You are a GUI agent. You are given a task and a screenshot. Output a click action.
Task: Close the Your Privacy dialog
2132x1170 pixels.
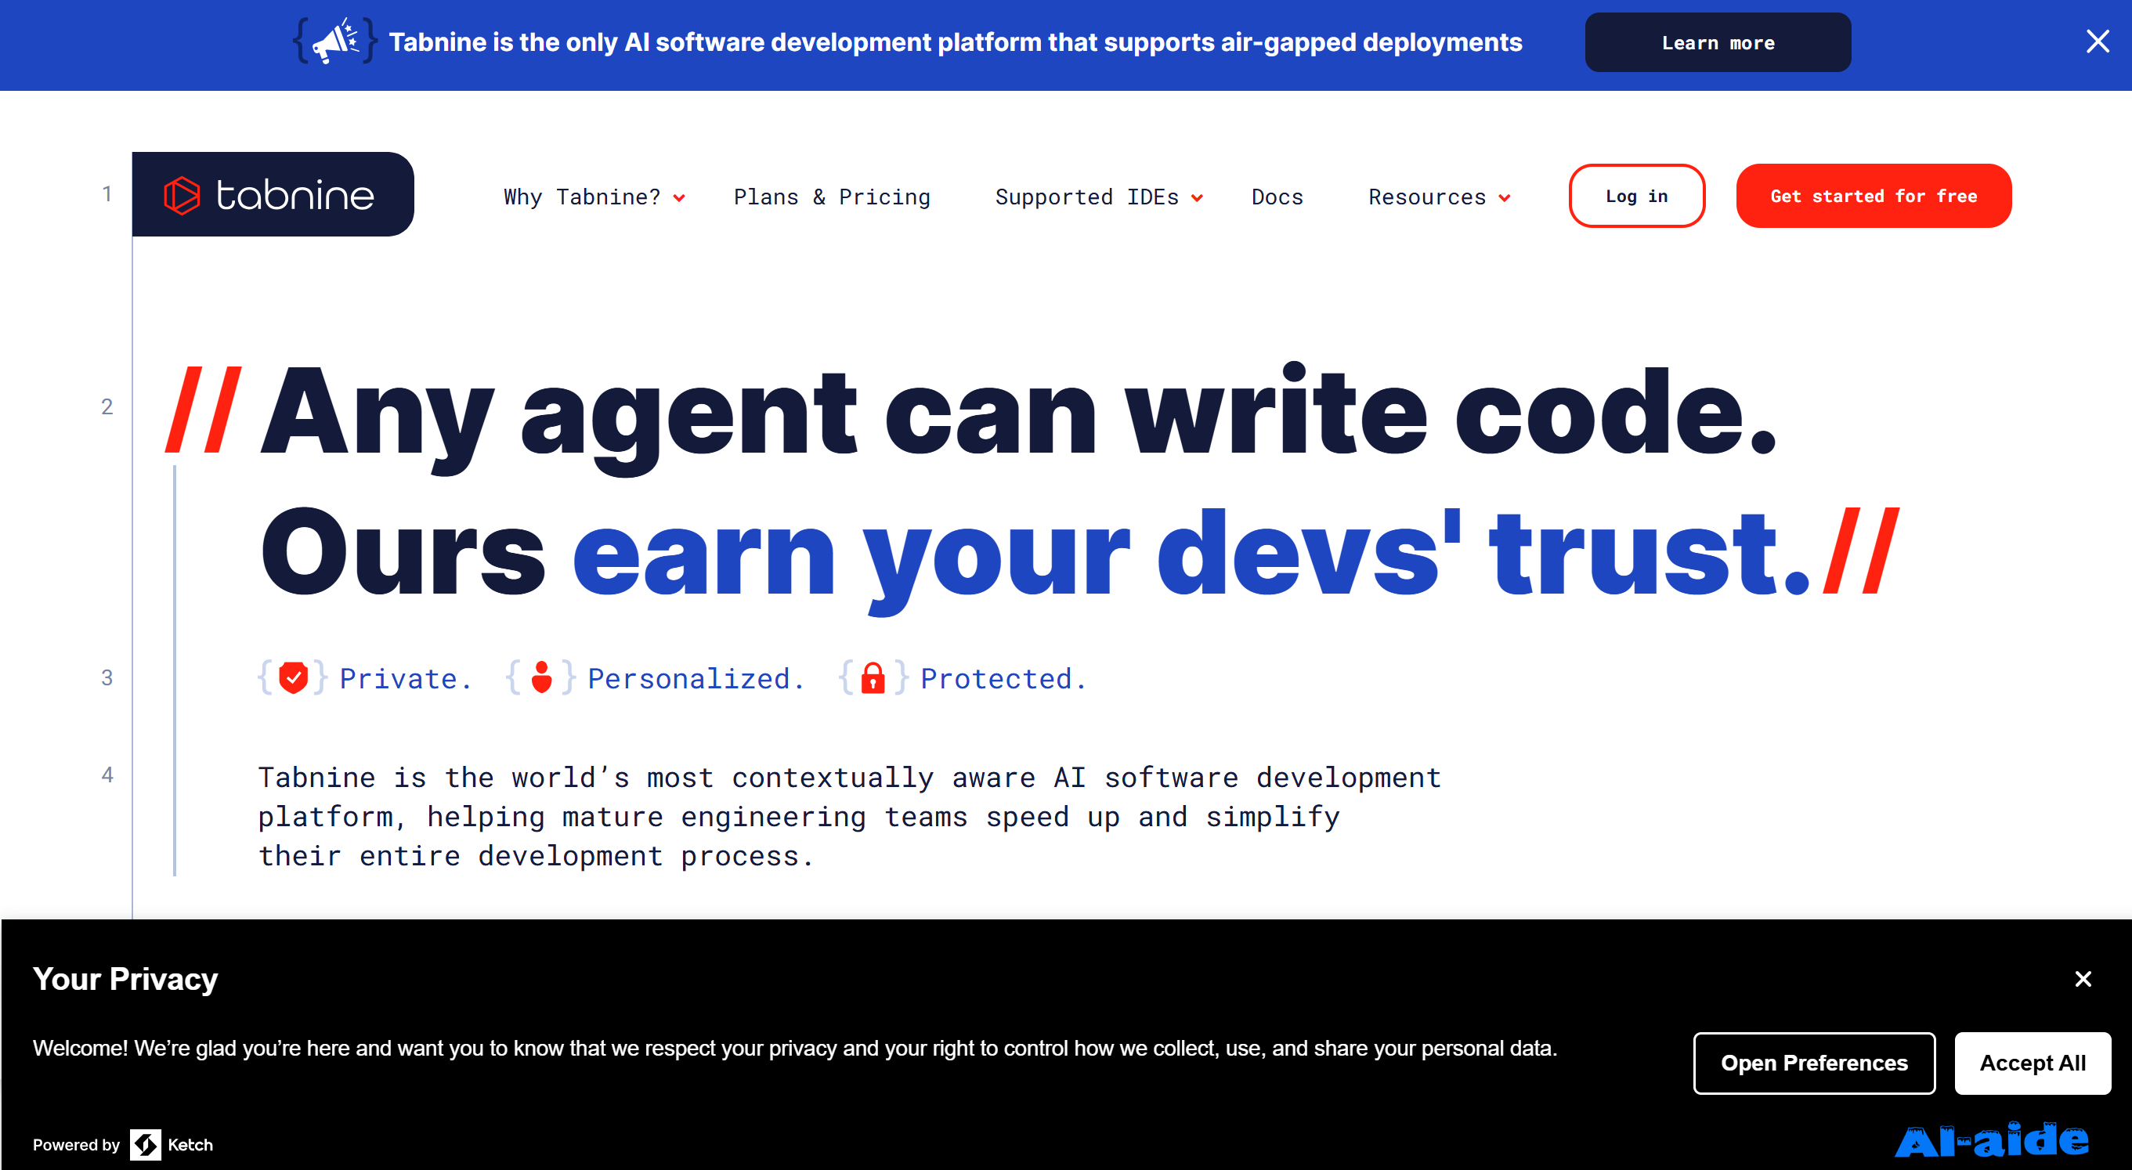tap(2083, 979)
